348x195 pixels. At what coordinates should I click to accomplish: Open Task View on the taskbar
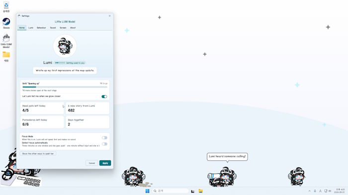point(193,191)
